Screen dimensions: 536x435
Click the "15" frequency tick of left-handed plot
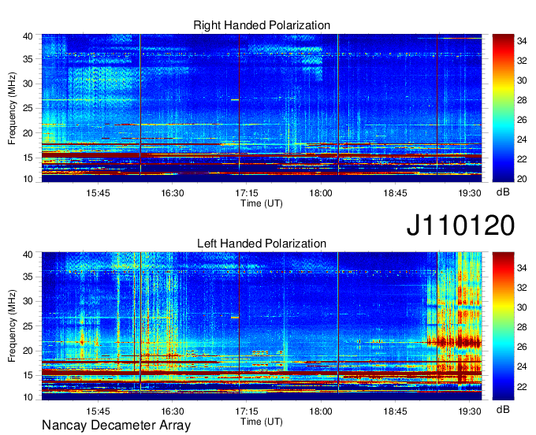coord(28,376)
